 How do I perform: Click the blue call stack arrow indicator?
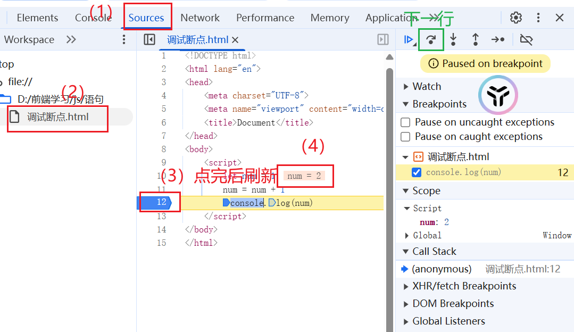point(404,269)
